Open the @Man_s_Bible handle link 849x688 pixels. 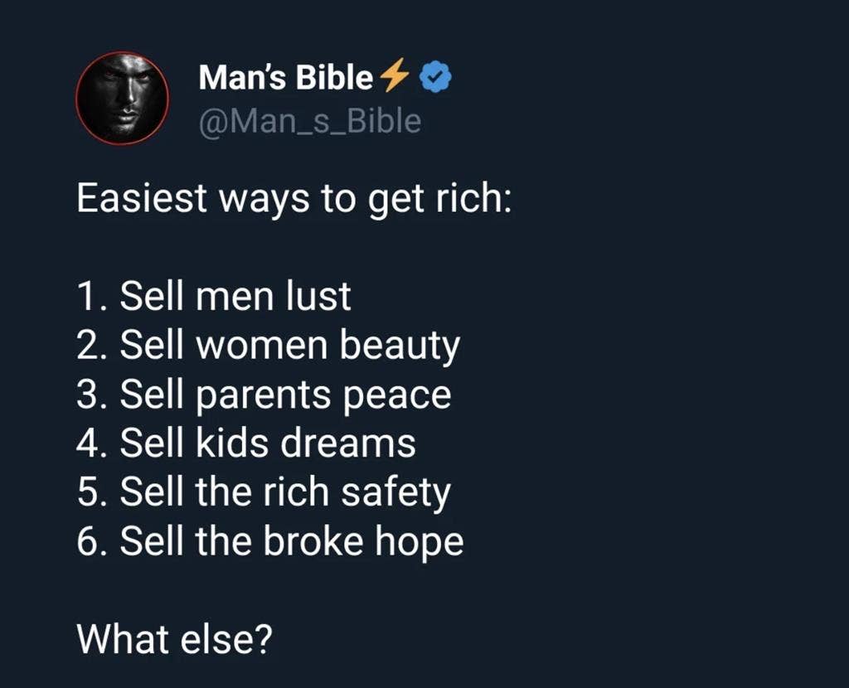(310, 121)
